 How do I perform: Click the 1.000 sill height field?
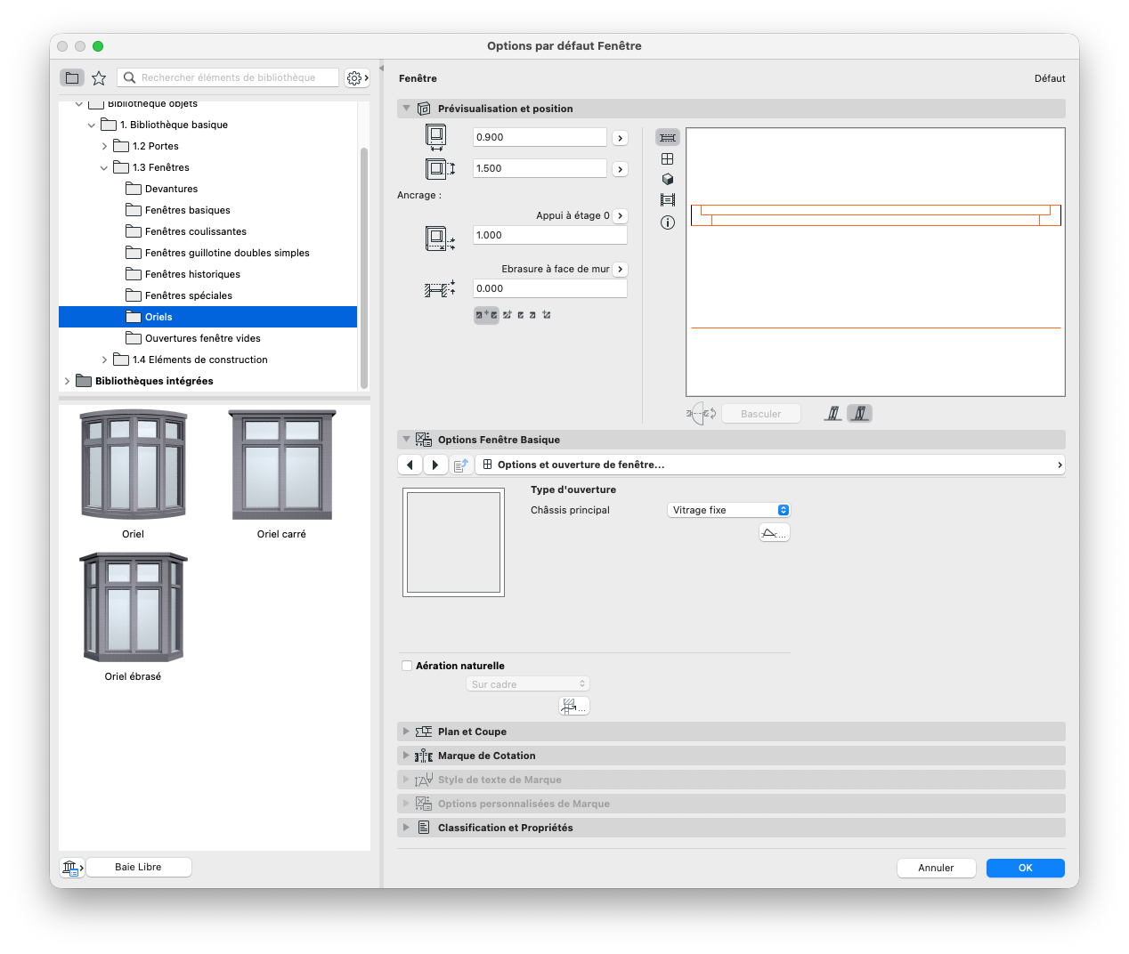click(550, 235)
